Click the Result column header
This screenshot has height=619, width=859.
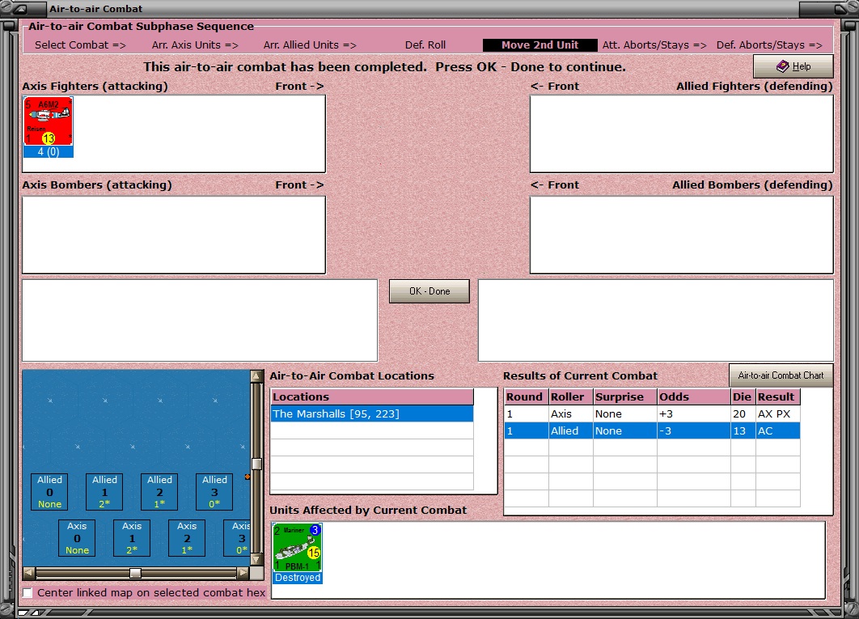coord(778,397)
